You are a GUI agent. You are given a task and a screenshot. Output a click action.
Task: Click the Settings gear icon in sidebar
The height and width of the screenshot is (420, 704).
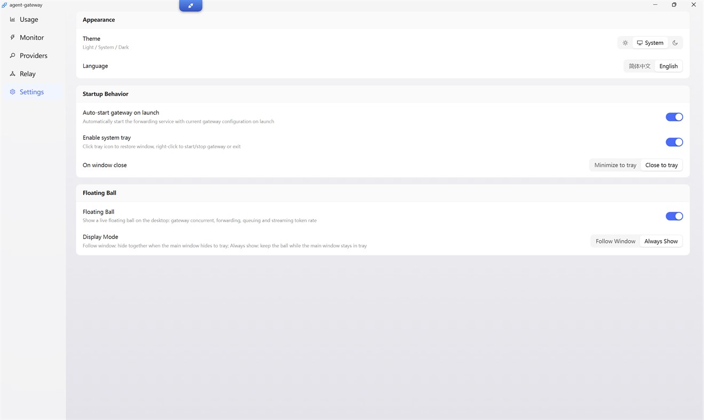[13, 92]
